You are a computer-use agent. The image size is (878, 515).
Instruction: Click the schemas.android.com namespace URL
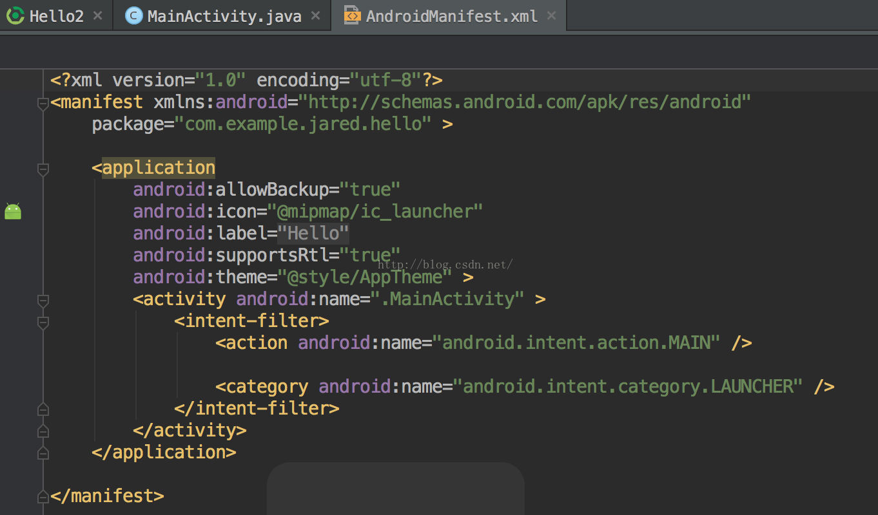coord(525,102)
